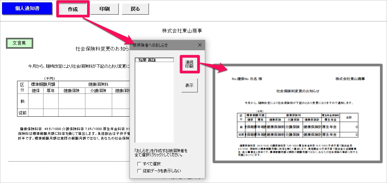Image resolution: width=387 pixels, height=183 pixels.
Task: Click the 印刷 button
Action: 104,9
